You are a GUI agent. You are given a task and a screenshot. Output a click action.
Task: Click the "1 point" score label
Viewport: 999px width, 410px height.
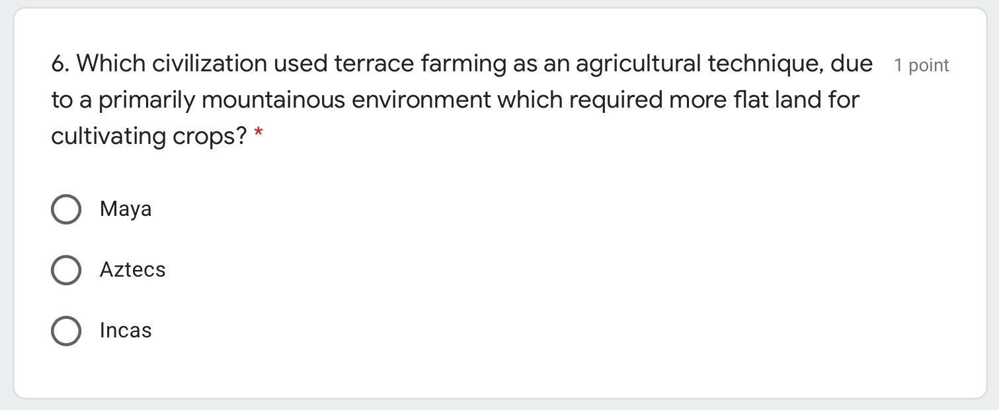coord(921,65)
